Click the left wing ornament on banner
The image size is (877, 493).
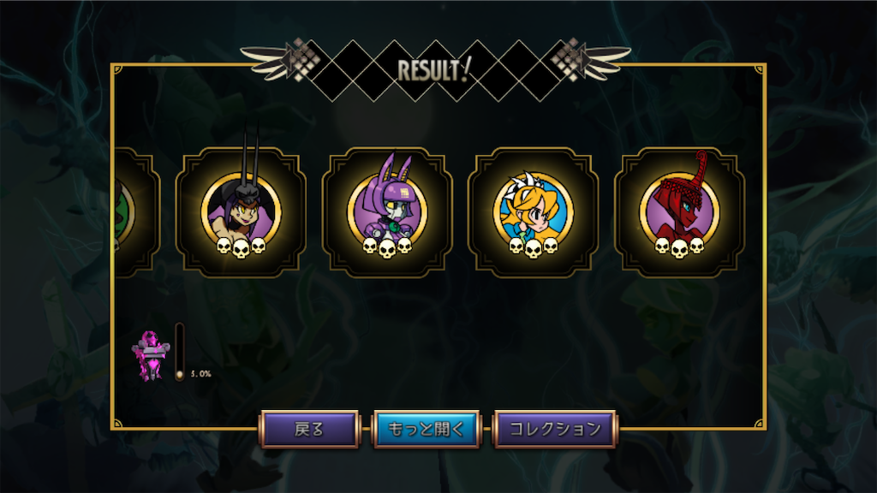(x=274, y=62)
